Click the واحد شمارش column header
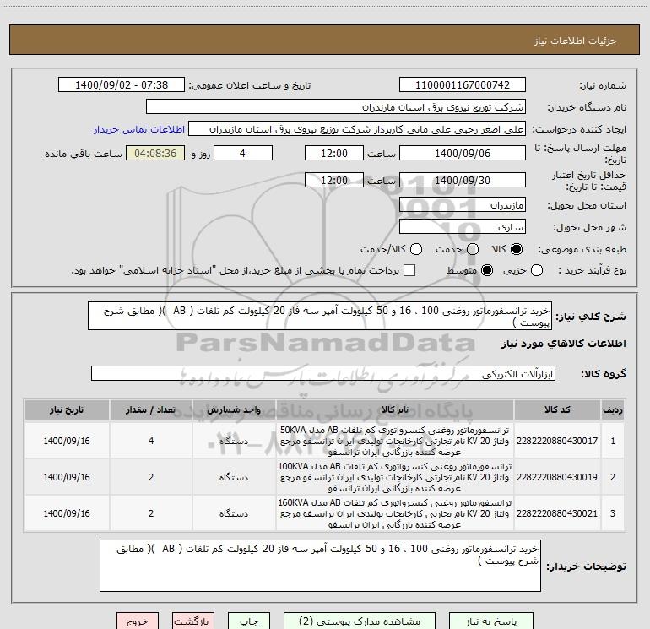This screenshot has width=650, height=629. pos(234,409)
